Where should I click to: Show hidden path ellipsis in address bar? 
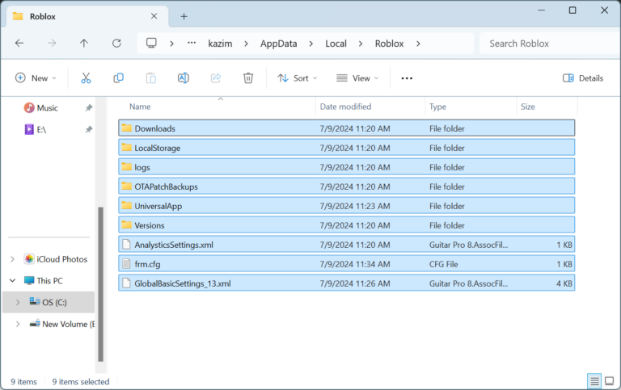click(x=192, y=43)
